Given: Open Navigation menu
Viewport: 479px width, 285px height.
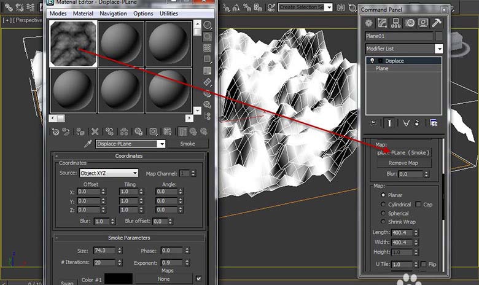Looking at the screenshot, I should click(113, 14).
